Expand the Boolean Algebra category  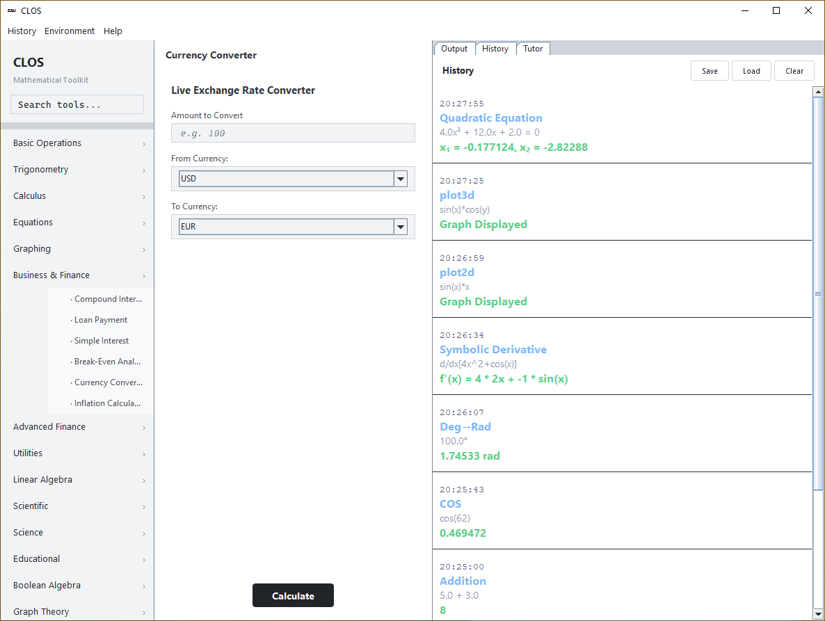77,586
